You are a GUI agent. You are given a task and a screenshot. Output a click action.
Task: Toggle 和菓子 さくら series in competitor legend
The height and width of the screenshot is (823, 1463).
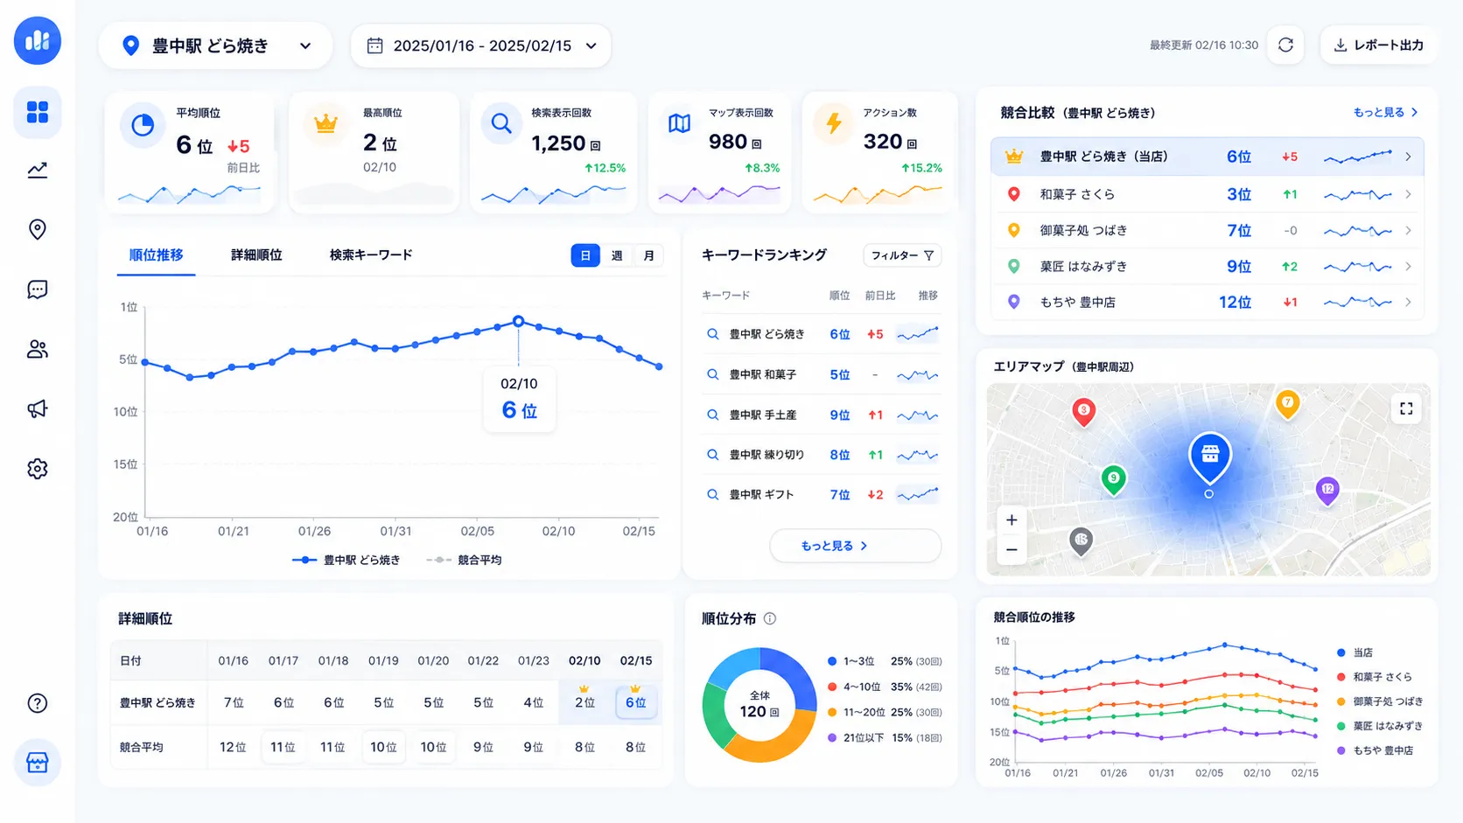1375,677
